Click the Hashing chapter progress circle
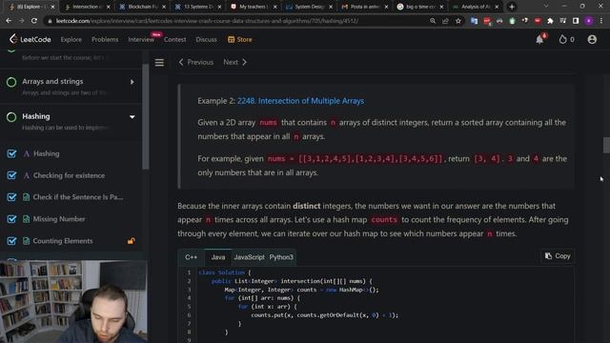Viewport: 610px width, 343px height. pos(11,116)
